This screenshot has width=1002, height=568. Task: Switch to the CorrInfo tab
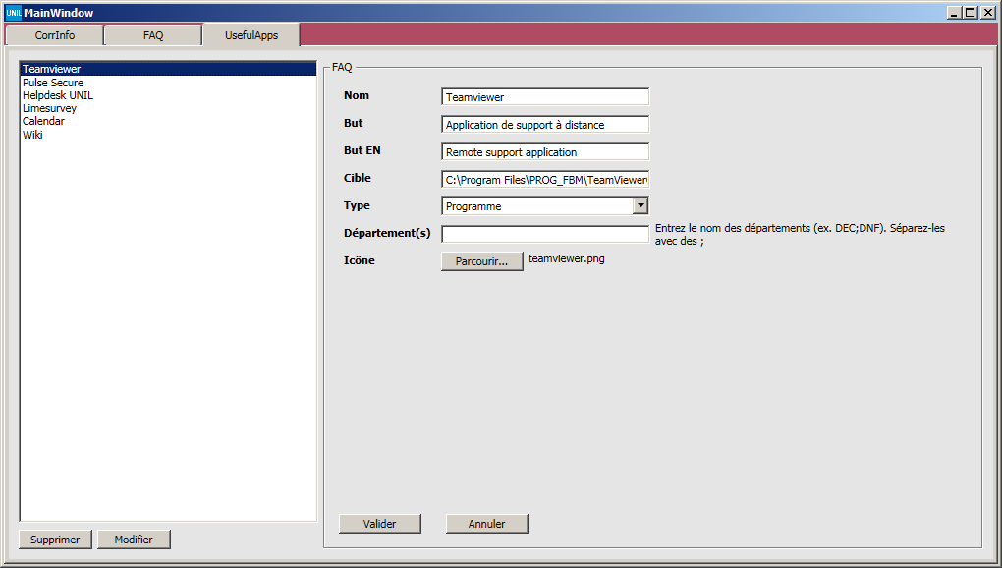54,35
